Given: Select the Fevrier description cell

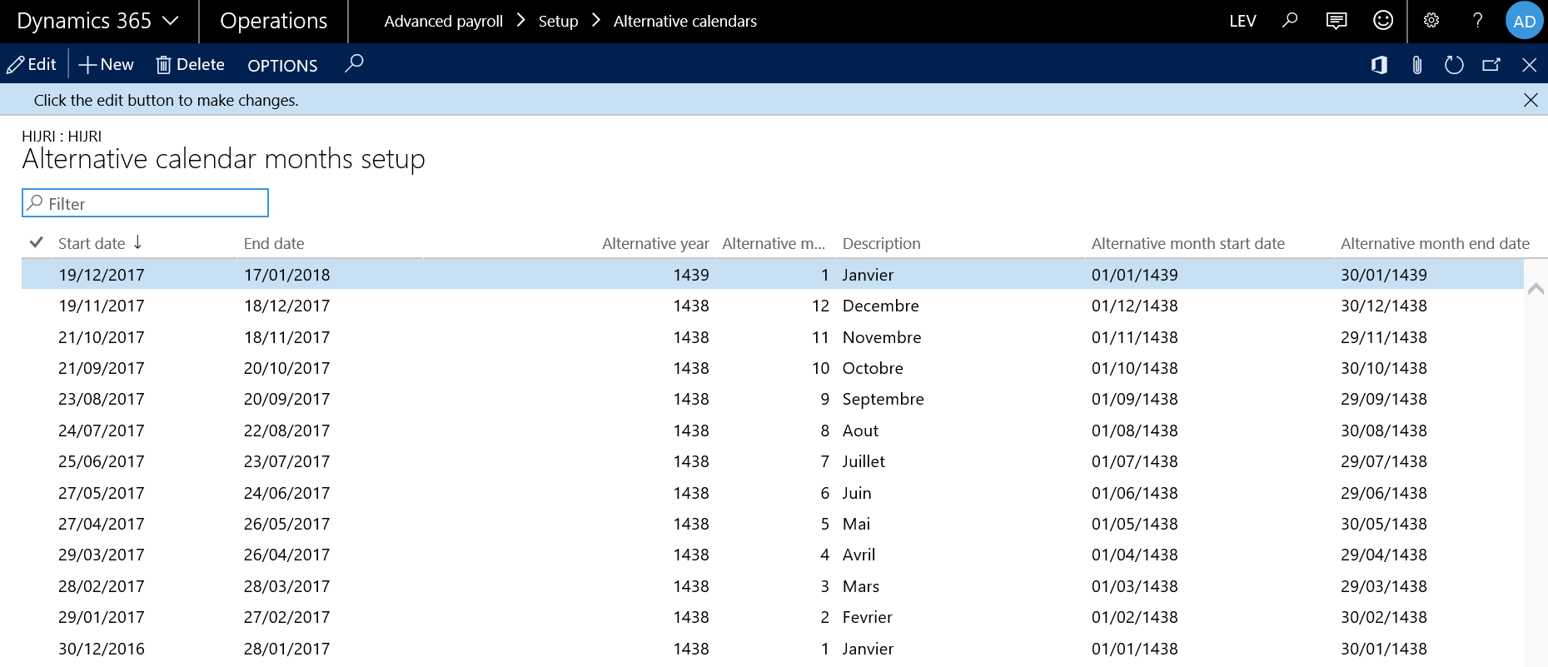Looking at the screenshot, I should [868, 617].
